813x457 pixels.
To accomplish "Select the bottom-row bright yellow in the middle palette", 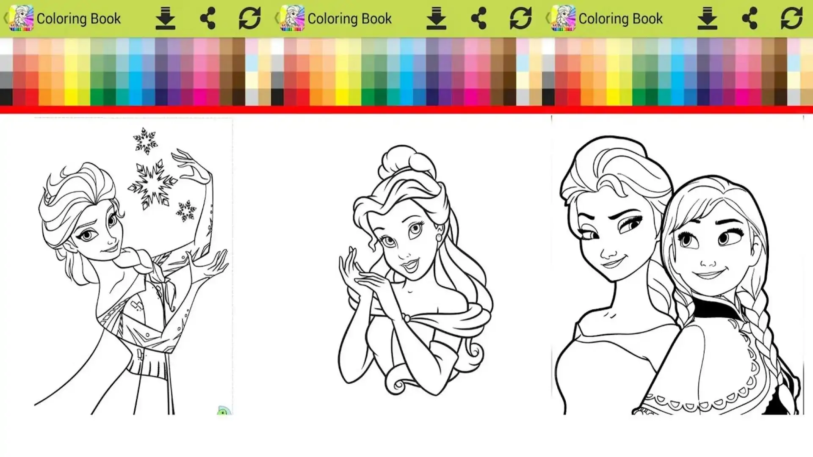I will tap(342, 97).
